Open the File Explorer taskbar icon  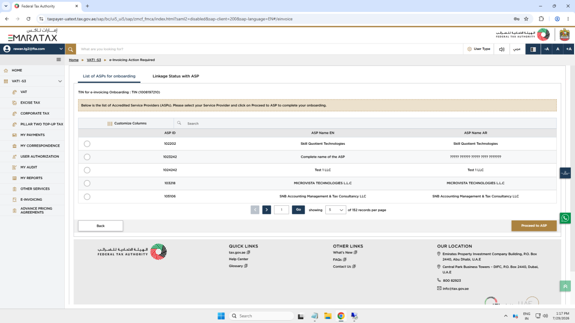[328, 316]
